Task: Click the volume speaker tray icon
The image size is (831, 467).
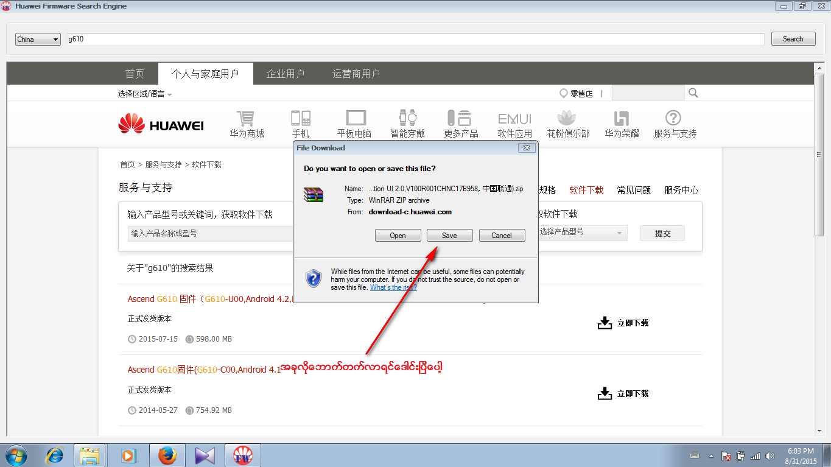Action: 770,455
